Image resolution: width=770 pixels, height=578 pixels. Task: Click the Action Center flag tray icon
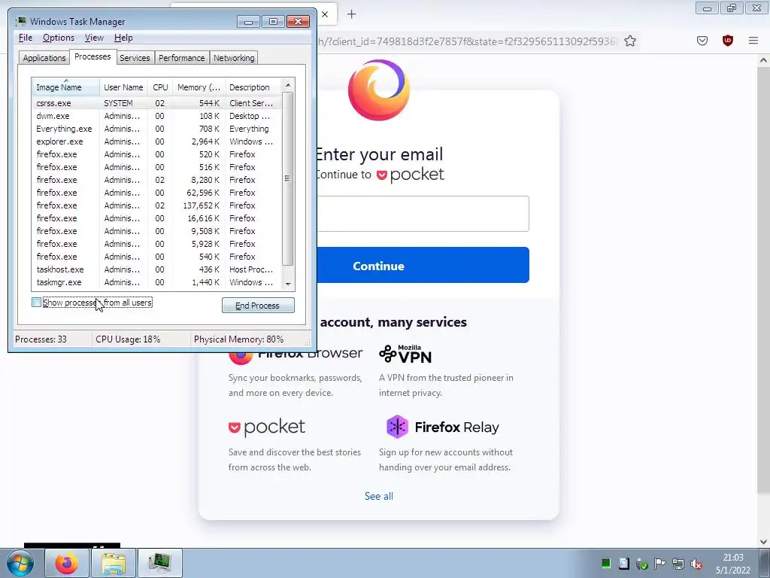660,564
